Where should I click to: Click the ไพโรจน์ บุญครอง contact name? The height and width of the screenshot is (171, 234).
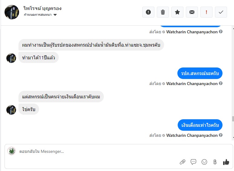coord(42,8)
